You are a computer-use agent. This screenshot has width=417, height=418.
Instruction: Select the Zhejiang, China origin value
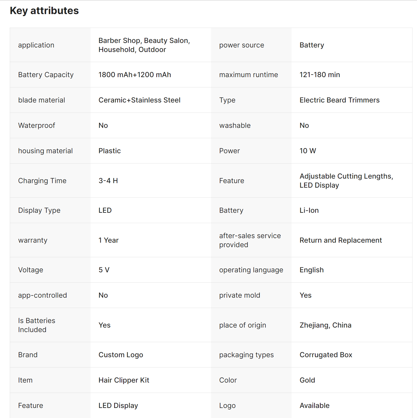(x=325, y=325)
